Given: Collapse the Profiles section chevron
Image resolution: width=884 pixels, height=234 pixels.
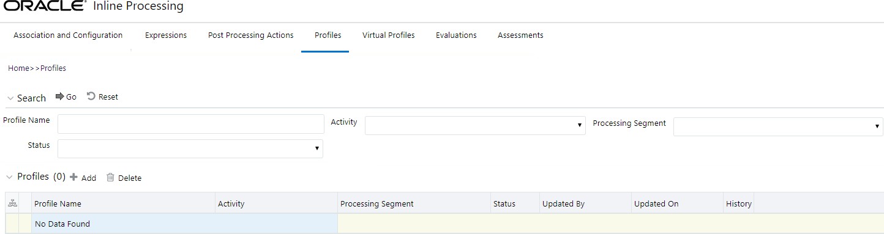Looking at the screenshot, I should [9, 177].
